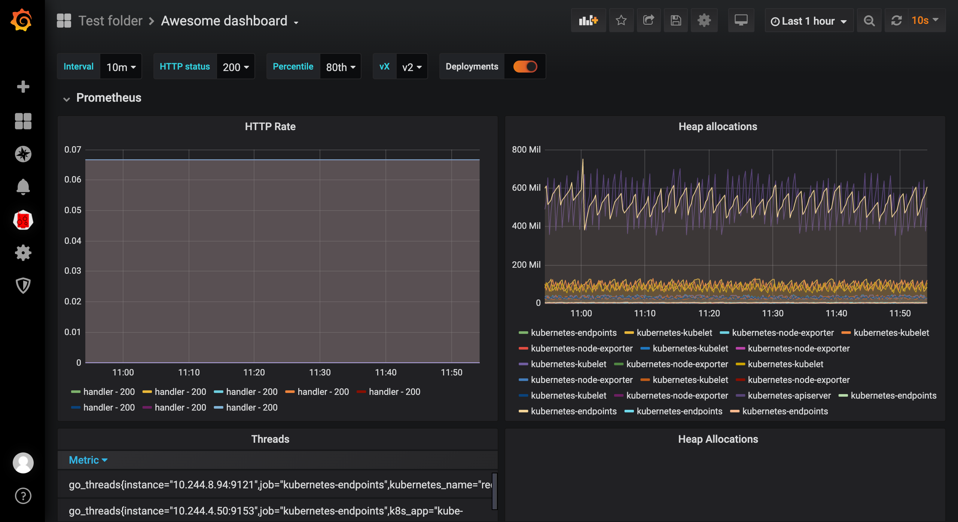
Task: Click the red kubernetes-node-exporter legend entry
Action: click(x=576, y=348)
